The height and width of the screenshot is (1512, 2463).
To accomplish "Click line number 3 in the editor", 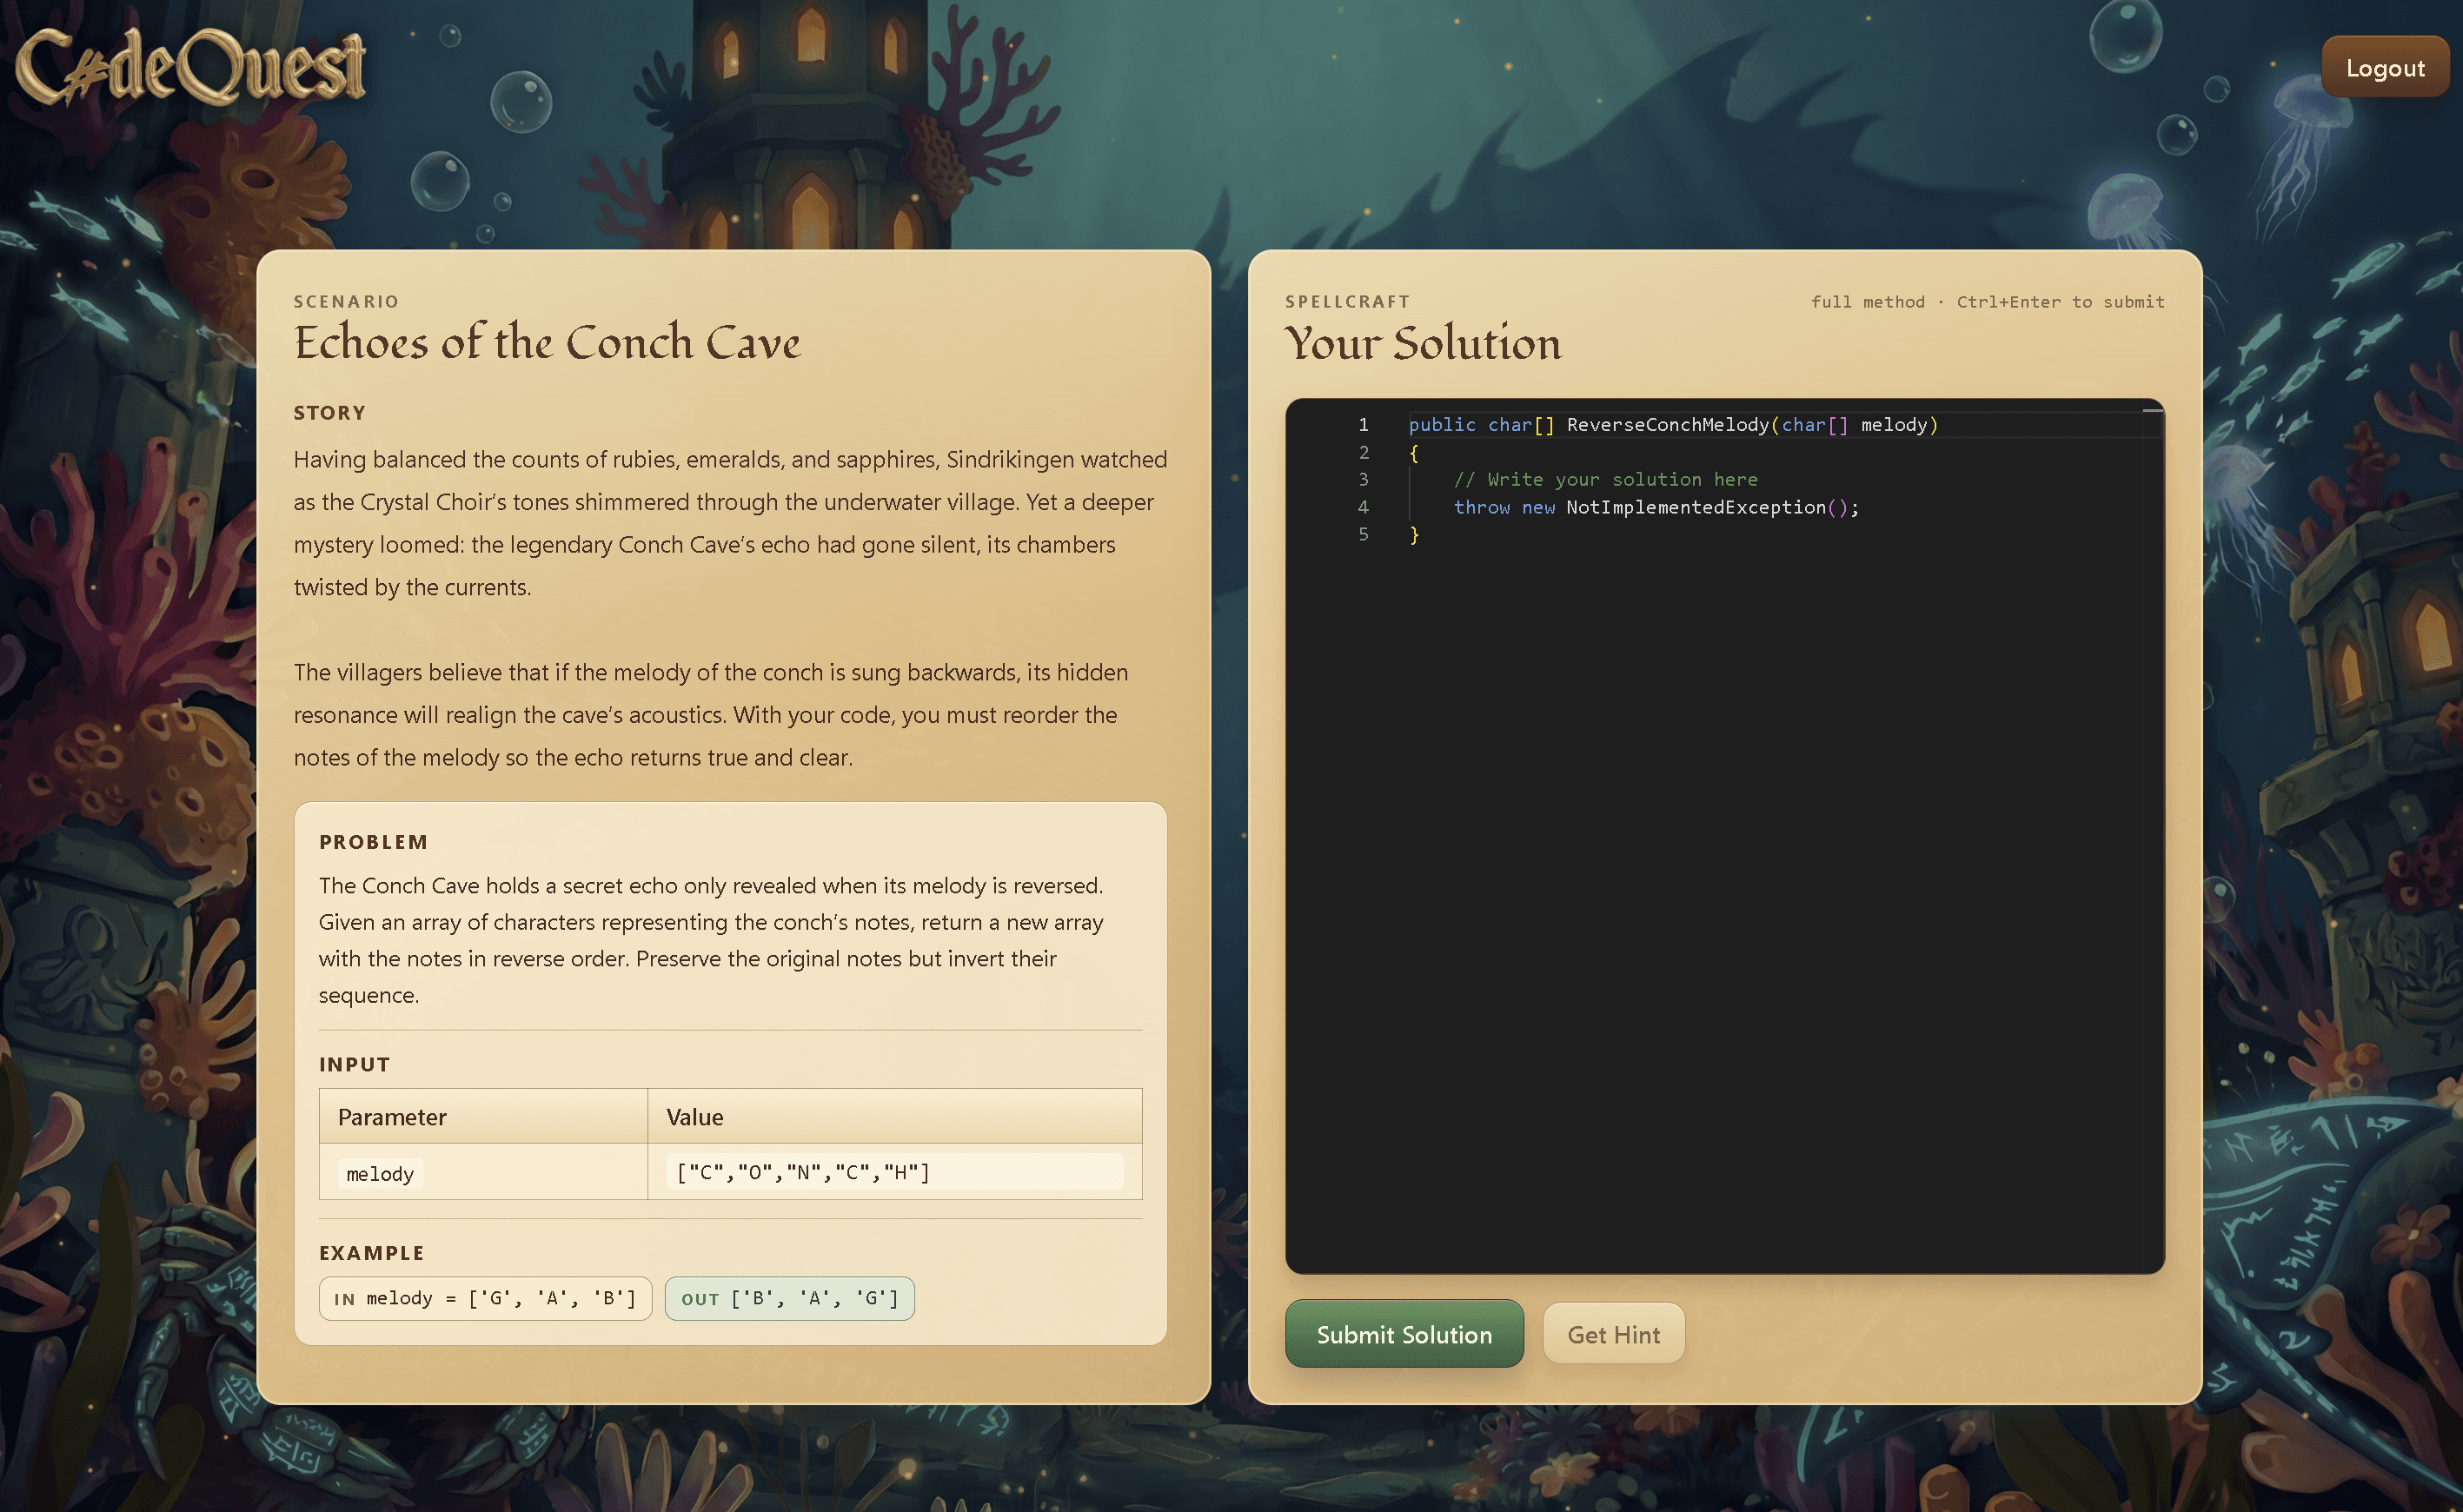I will [1363, 479].
